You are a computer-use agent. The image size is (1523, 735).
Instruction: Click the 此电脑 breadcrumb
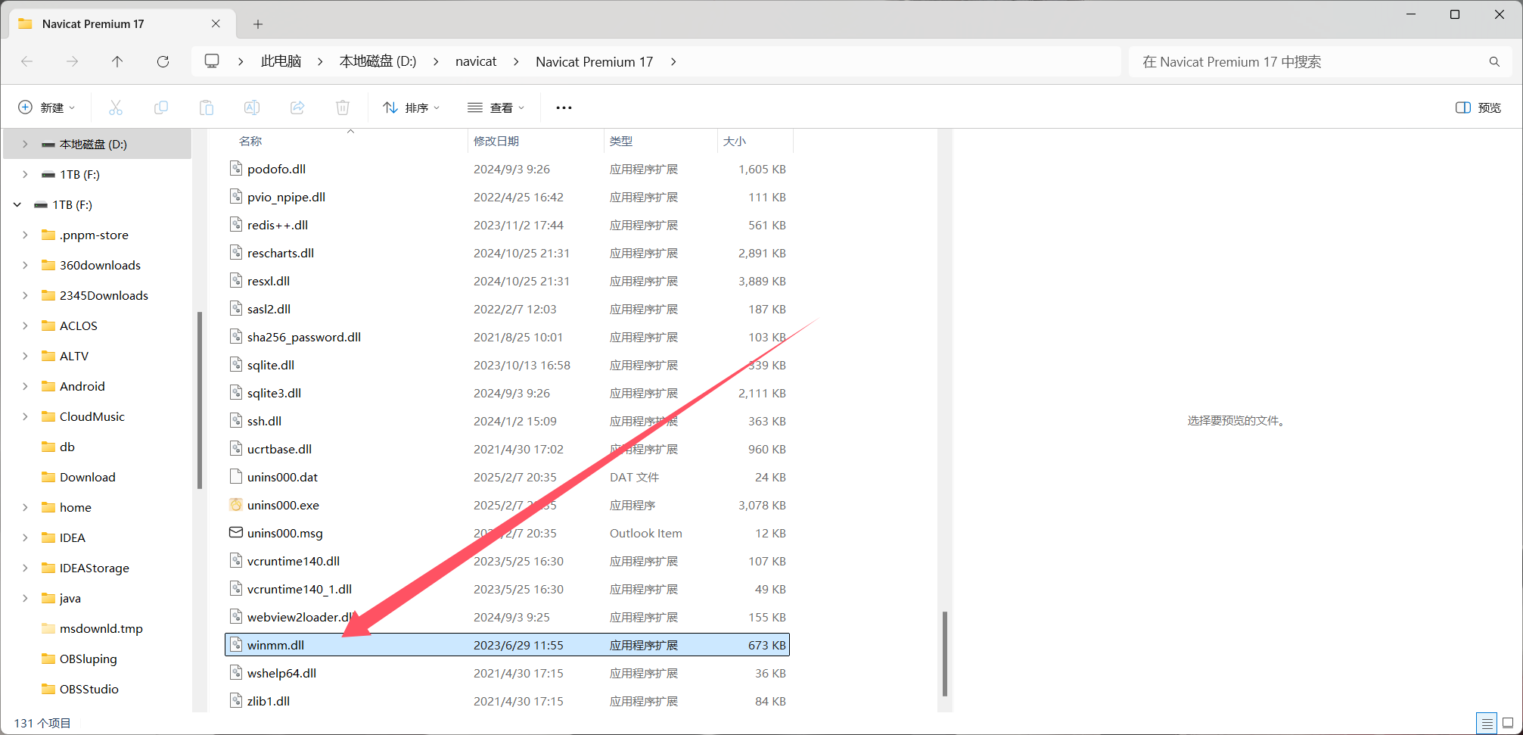click(281, 61)
